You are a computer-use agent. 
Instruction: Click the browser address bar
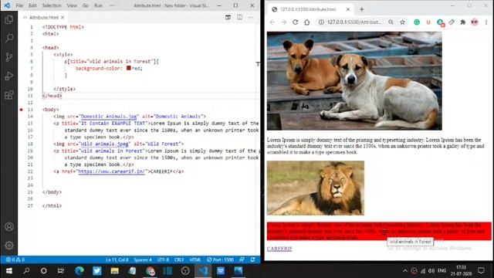click(354, 22)
